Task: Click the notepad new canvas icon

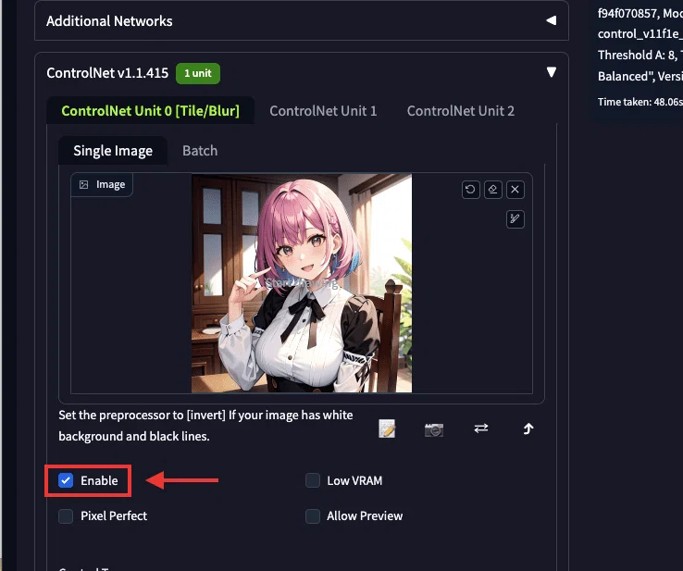Action: pyautogui.click(x=387, y=429)
